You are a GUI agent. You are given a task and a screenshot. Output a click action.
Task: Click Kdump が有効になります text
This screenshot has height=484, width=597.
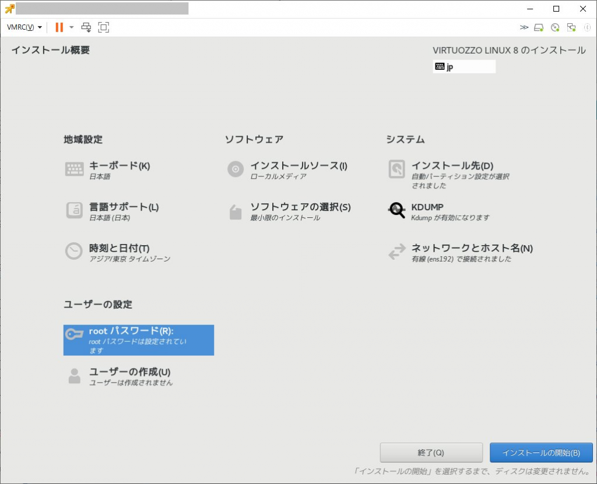[451, 218]
